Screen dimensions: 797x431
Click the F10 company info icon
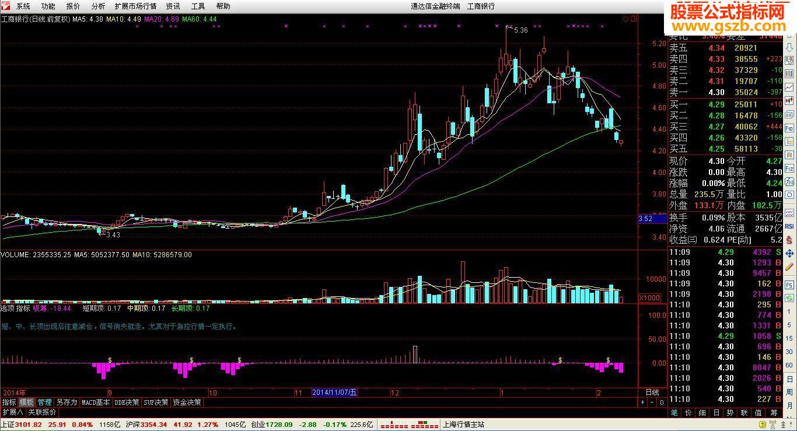(789, 128)
